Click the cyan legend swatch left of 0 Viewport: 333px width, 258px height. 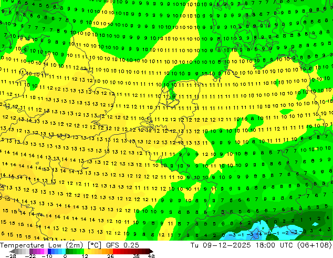(x=64, y=251)
